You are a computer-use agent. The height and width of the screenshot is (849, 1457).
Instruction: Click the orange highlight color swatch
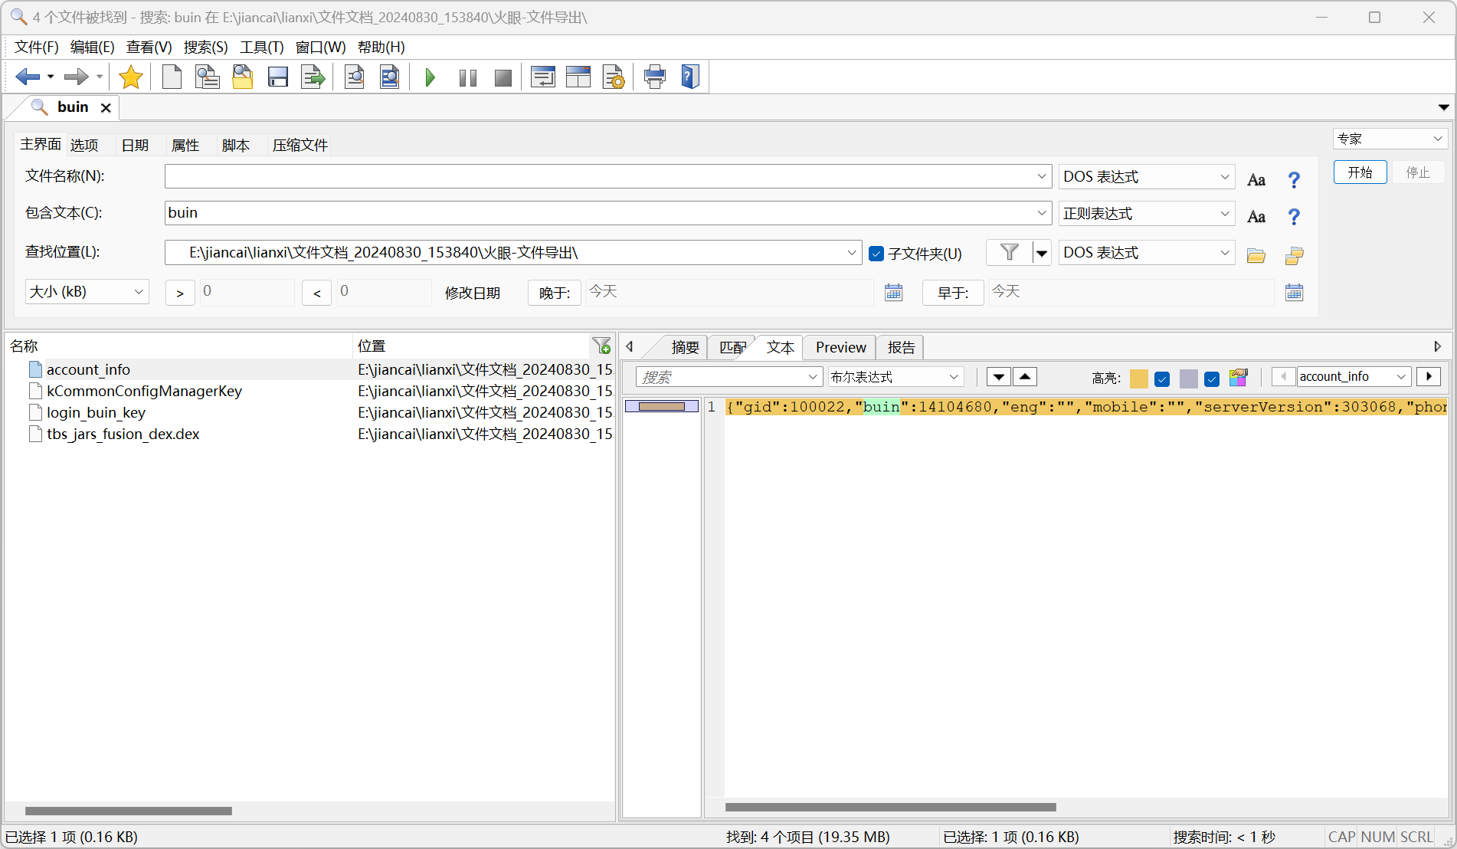click(x=1139, y=379)
